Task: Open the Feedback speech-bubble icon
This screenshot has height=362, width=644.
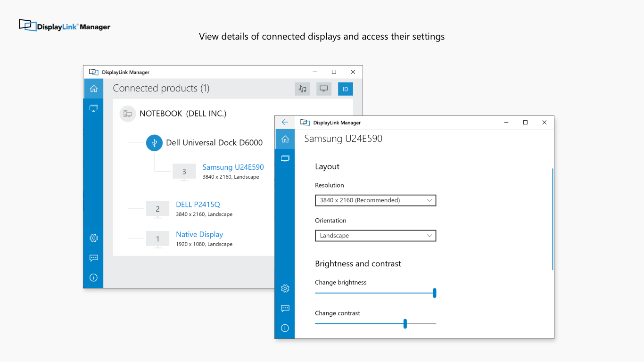Action: click(93, 258)
